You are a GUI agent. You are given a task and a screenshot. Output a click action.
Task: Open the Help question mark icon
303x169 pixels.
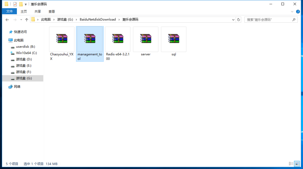tap(298, 12)
